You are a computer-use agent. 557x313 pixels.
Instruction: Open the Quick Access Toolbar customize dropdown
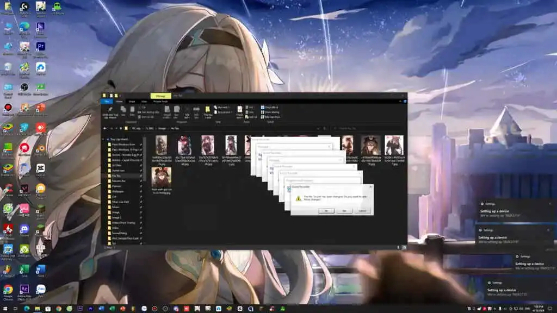[120, 96]
